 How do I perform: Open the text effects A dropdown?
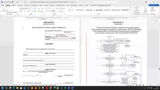[x=35, y=11]
